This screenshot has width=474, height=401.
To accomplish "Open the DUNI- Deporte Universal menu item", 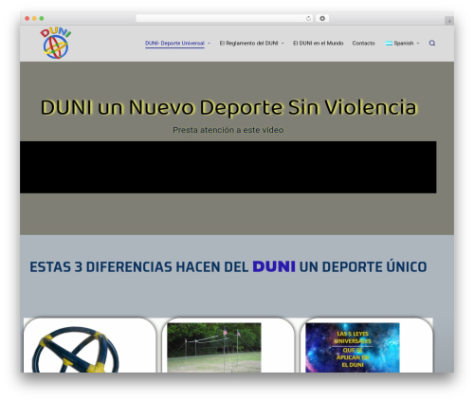I will (174, 44).
